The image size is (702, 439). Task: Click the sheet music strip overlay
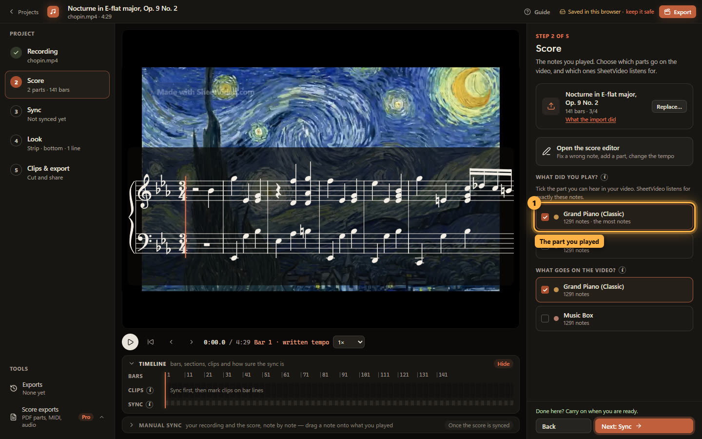[320, 216]
